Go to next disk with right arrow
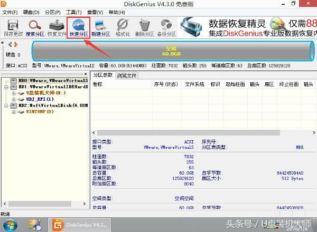The height and width of the screenshot is (232, 317). [16, 44]
